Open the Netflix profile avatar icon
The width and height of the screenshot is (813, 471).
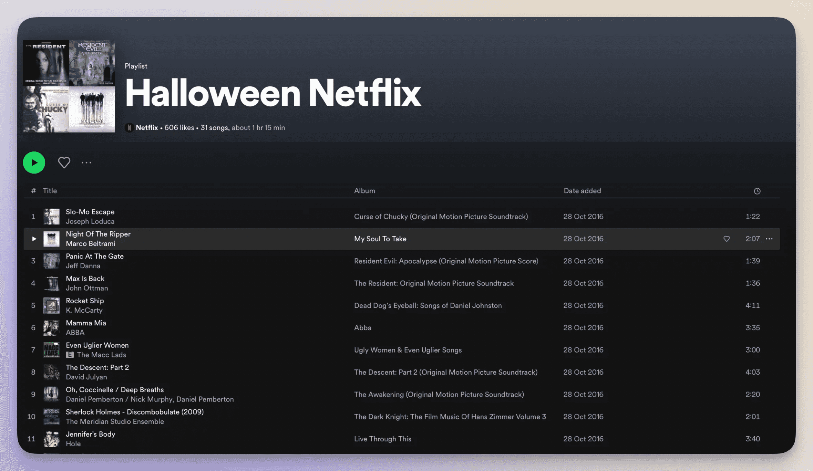129,127
